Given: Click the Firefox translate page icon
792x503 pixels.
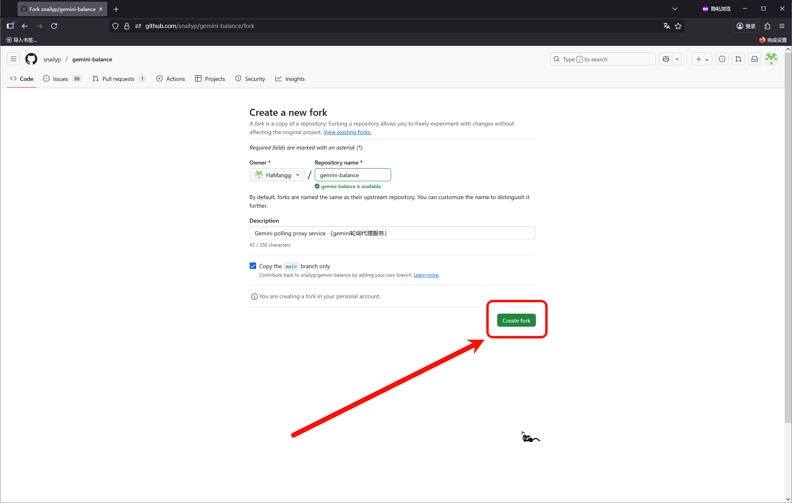Looking at the screenshot, I should click(666, 26).
